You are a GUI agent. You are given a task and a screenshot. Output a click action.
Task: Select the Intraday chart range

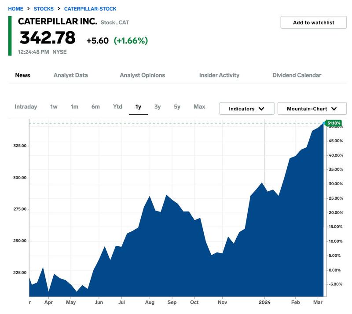pos(26,106)
